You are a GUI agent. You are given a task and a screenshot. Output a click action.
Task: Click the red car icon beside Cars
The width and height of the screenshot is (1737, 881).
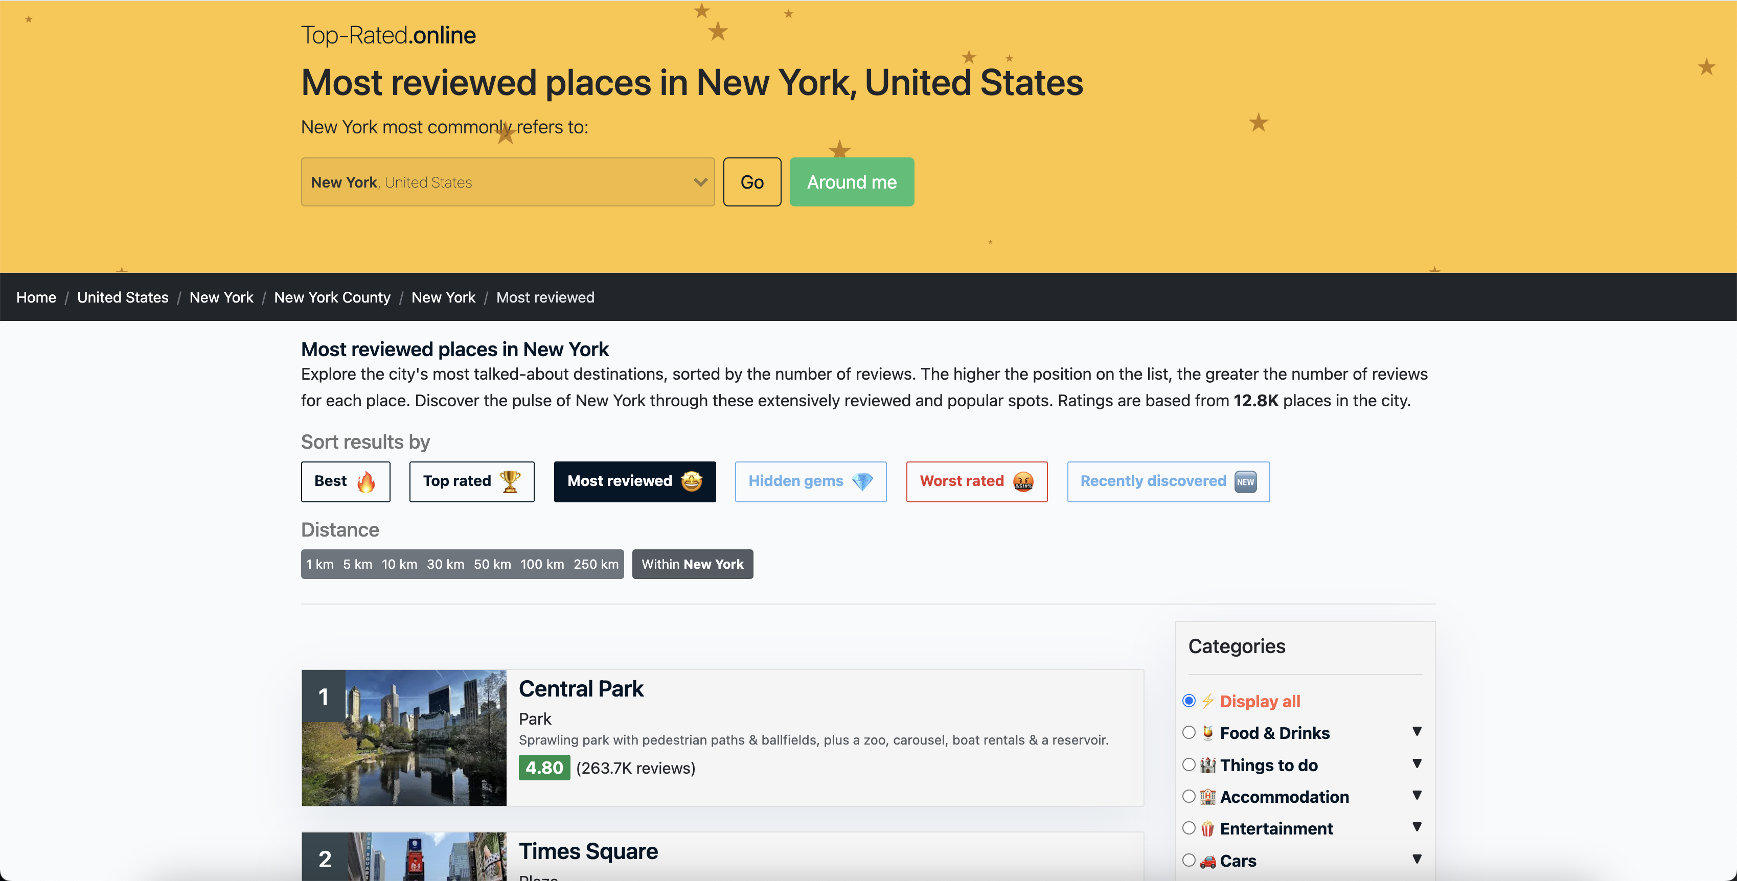pos(1208,861)
